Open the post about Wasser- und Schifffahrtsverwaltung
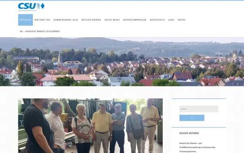This screenshot has width=244, height=153. (197, 147)
